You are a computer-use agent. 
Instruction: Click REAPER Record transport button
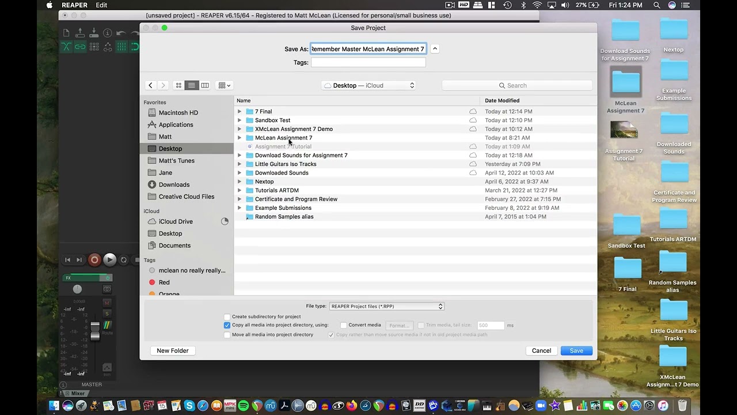pyautogui.click(x=94, y=260)
